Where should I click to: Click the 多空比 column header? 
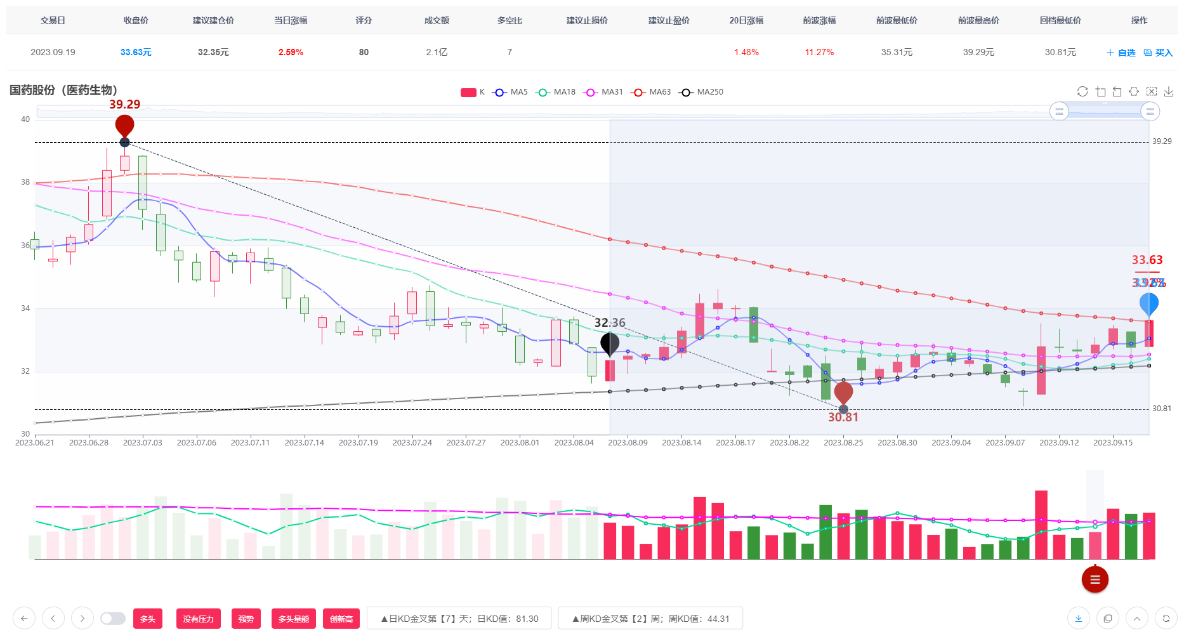[x=510, y=20]
